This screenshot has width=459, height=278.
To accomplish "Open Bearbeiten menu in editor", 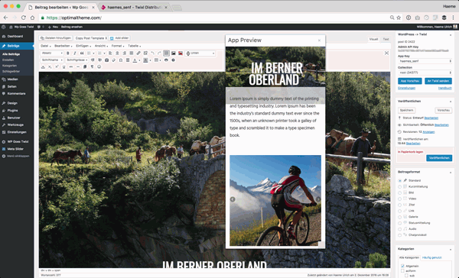I will point(63,46).
